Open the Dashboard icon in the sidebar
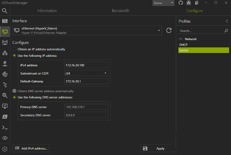 5,21
